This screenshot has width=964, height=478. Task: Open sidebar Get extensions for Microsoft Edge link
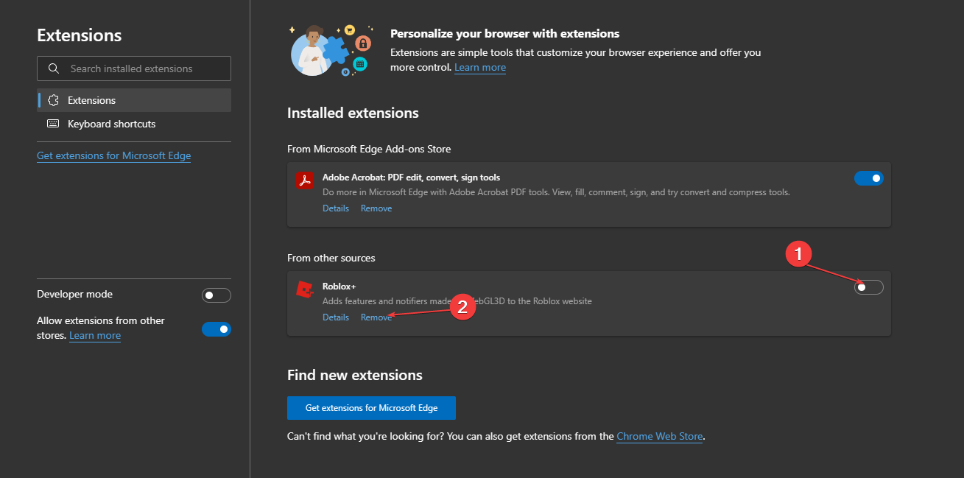coord(113,155)
